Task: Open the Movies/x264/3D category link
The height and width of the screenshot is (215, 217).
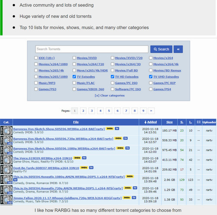Action: pos(128,64)
